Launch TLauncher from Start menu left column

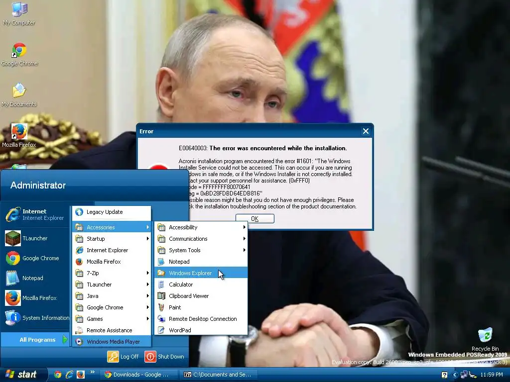point(35,238)
